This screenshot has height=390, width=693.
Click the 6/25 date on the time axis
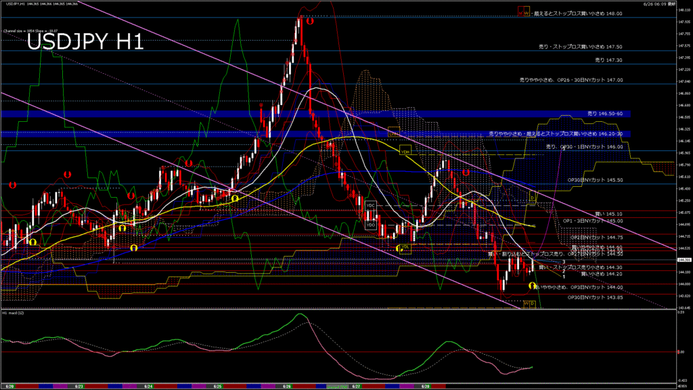click(x=217, y=387)
